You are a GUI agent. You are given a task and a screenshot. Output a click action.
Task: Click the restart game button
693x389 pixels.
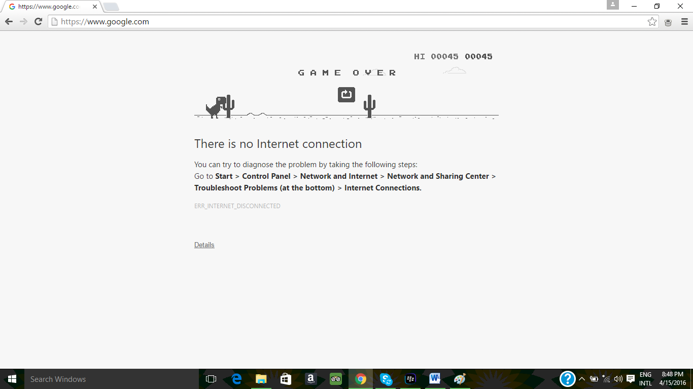click(346, 95)
